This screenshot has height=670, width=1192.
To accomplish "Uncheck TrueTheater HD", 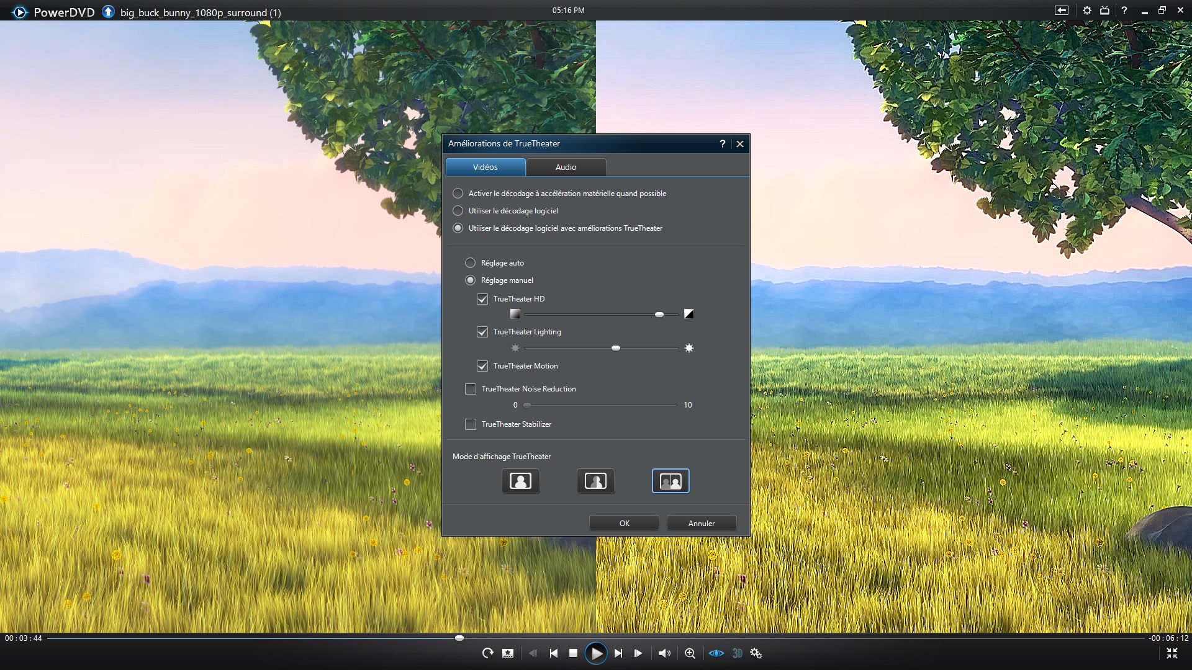I will point(482,299).
